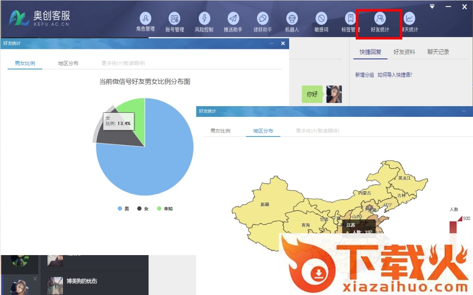Screen dimensions: 473x295
Task: Open the 推送助手 push assistant icon
Action: (233, 19)
